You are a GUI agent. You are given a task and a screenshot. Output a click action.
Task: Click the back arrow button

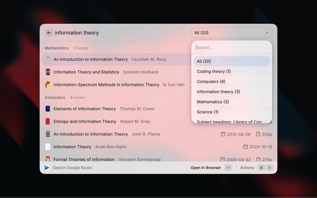click(x=49, y=33)
